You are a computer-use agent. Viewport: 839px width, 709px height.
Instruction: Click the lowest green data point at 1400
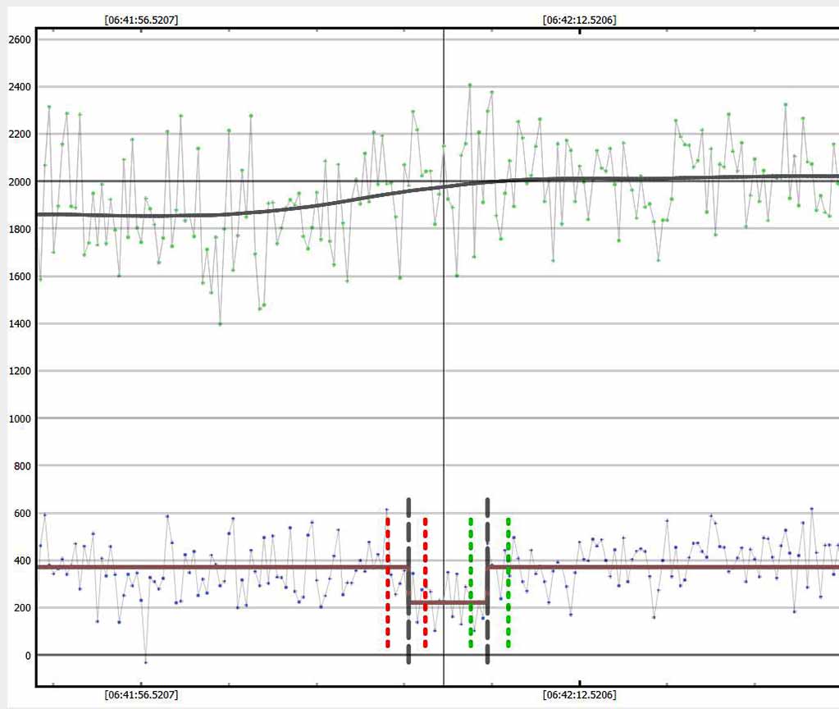pyautogui.click(x=220, y=324)
